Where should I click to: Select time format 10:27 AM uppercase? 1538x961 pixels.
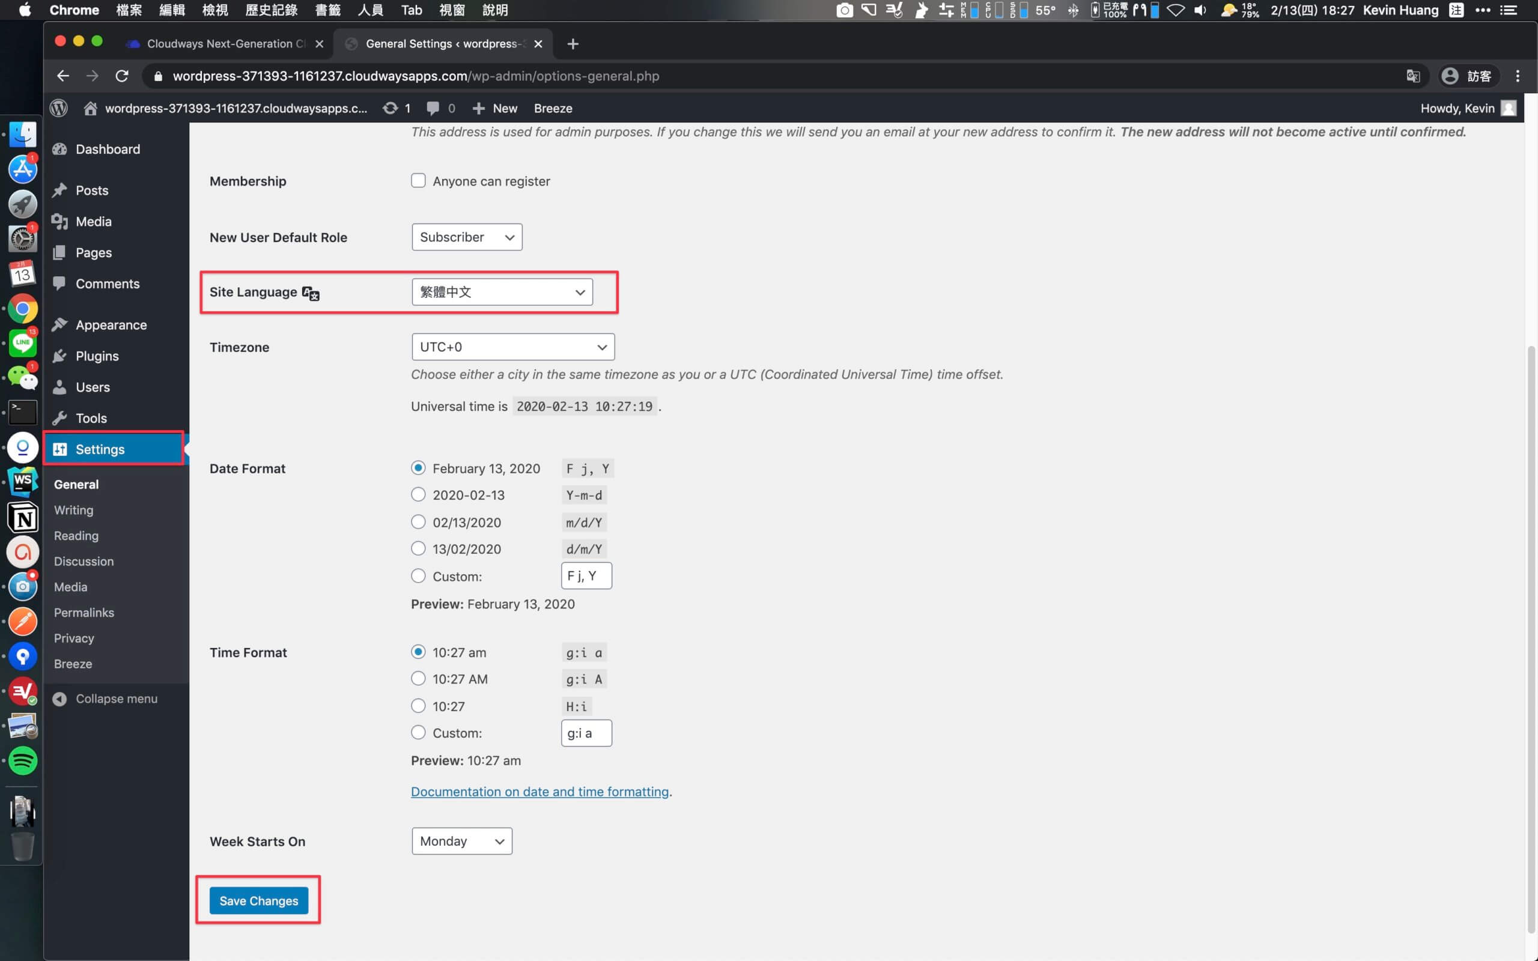click(x=418, y=679)
